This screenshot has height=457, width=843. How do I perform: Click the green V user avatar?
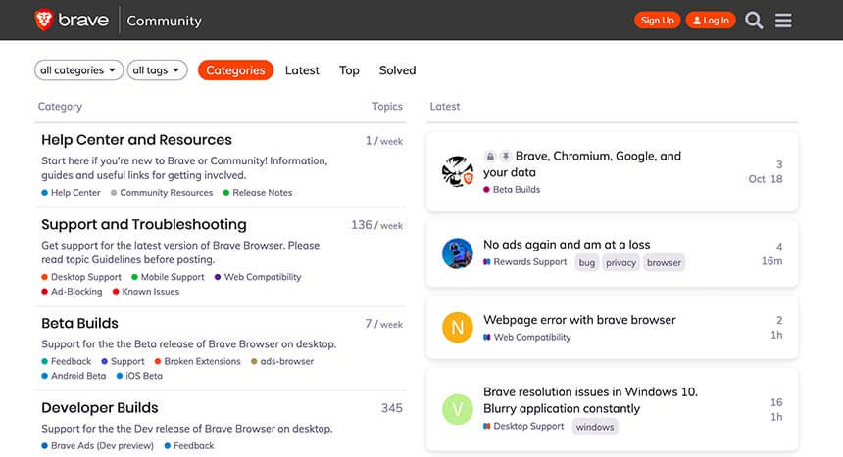(458, 409)
